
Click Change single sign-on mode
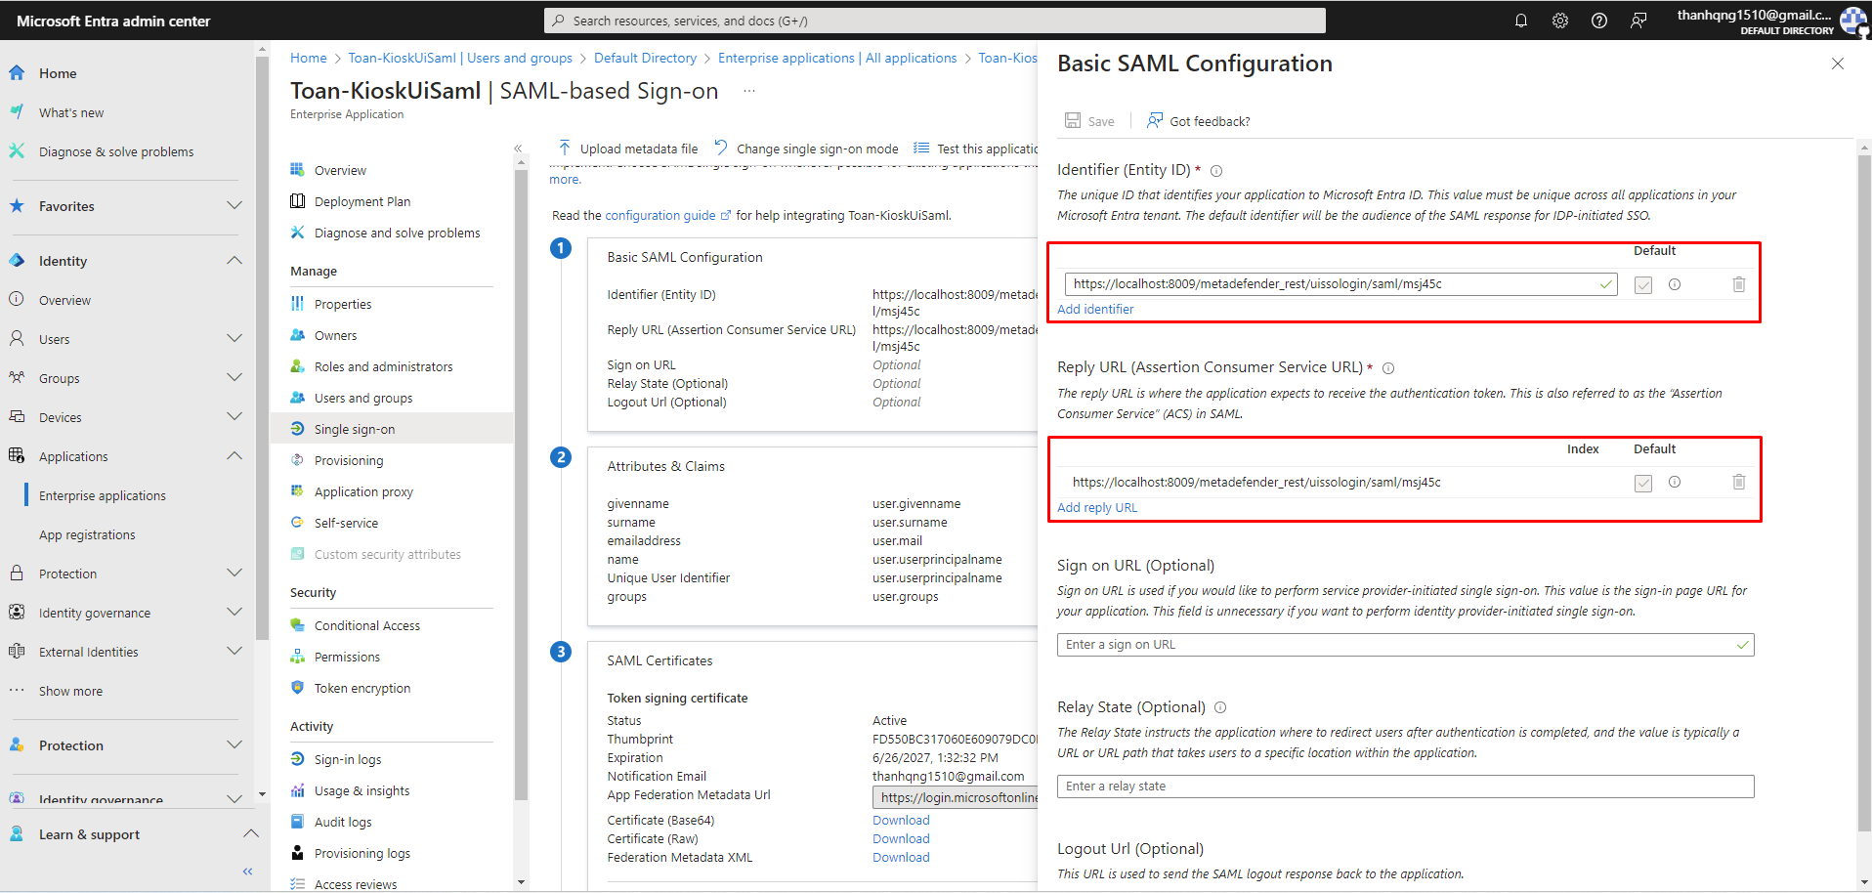[806, 149]
